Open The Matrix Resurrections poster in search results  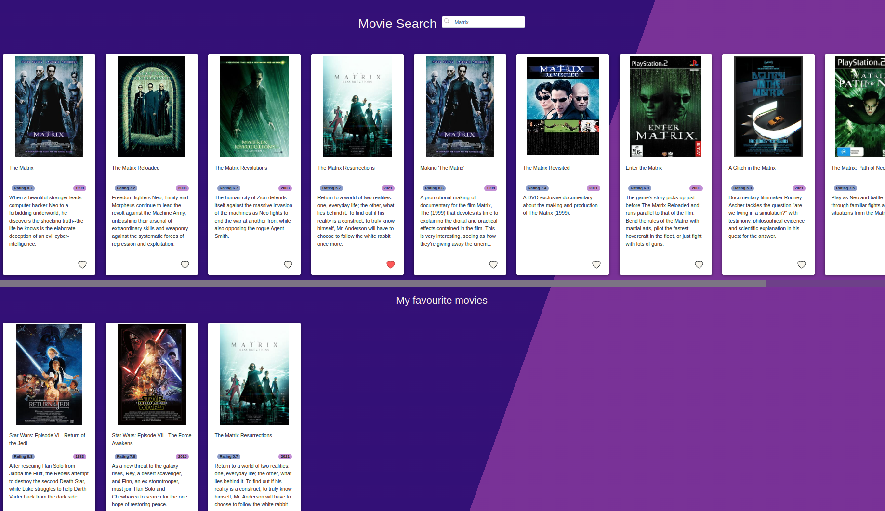(357, 106)
